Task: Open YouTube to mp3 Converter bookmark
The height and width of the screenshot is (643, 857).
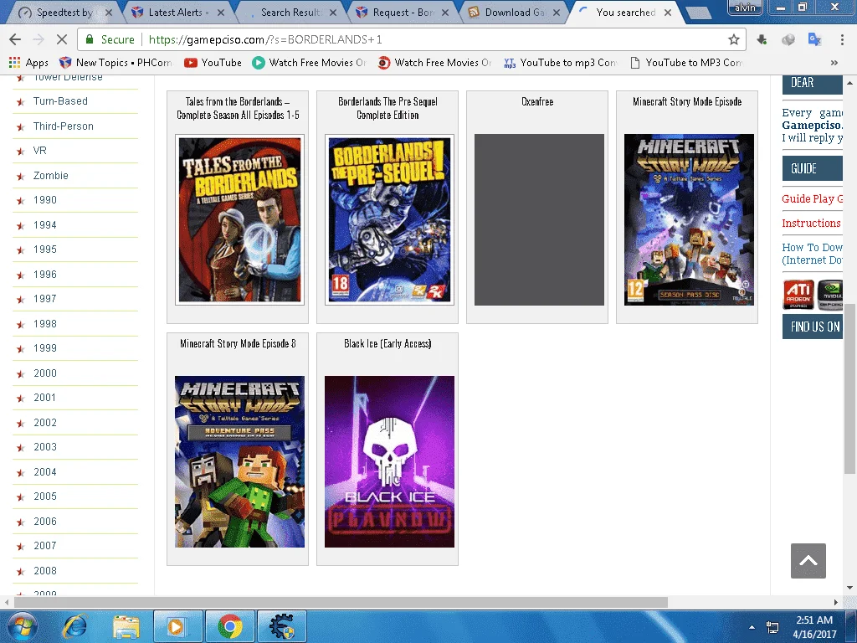Action: 560,62
